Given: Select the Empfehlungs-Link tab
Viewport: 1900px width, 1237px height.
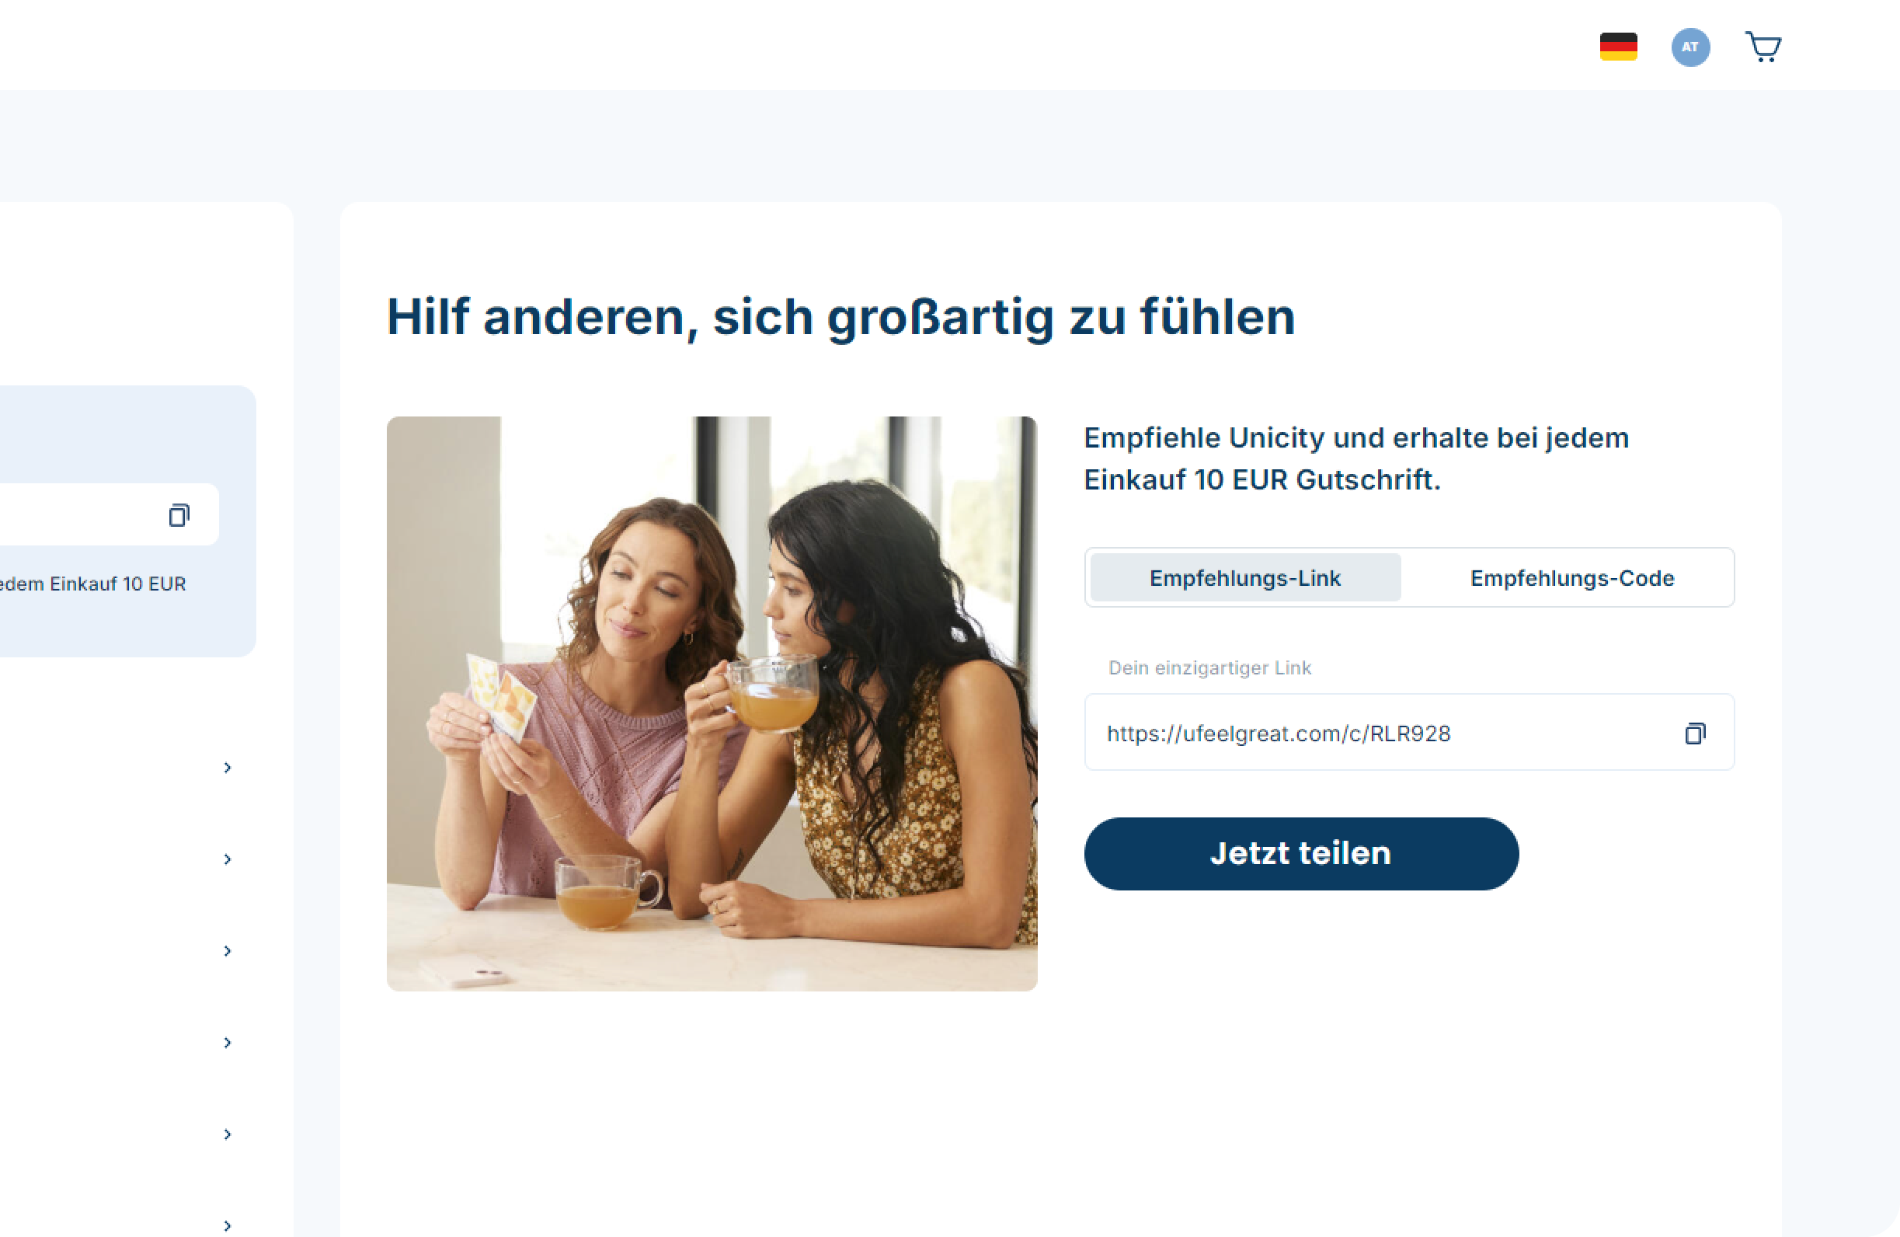Looking at the screenshot, I should [1244, 577].
